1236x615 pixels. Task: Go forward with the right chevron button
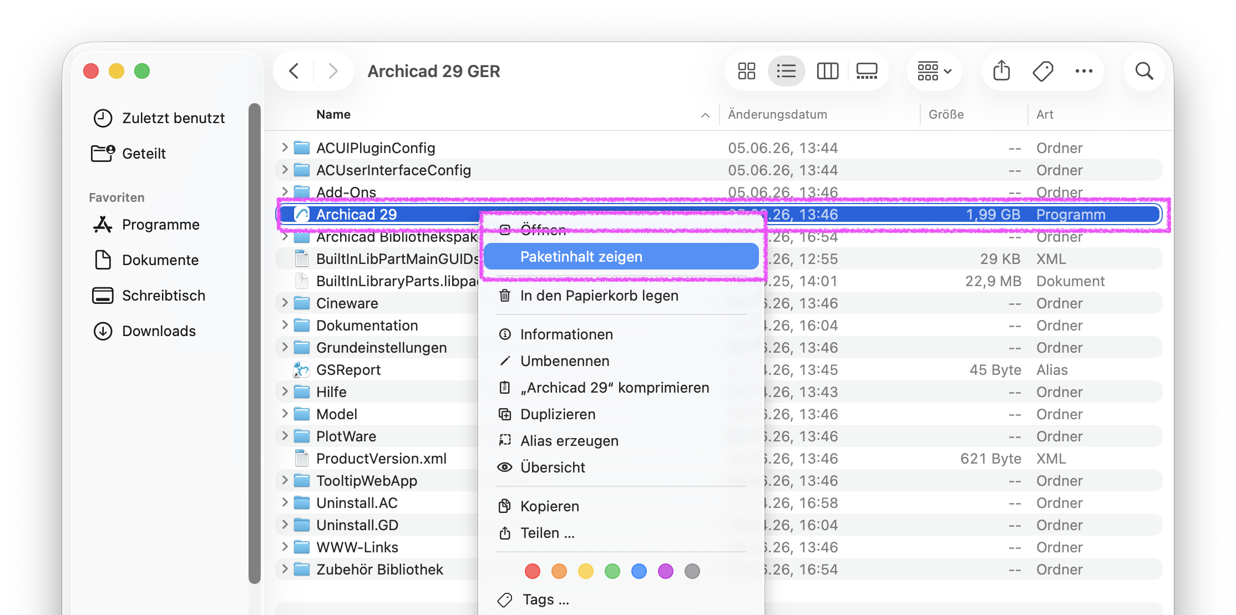click(333, 71)
